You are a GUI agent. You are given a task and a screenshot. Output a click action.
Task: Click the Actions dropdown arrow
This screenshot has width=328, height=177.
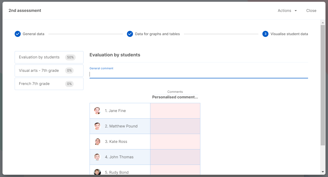point(296,11)
